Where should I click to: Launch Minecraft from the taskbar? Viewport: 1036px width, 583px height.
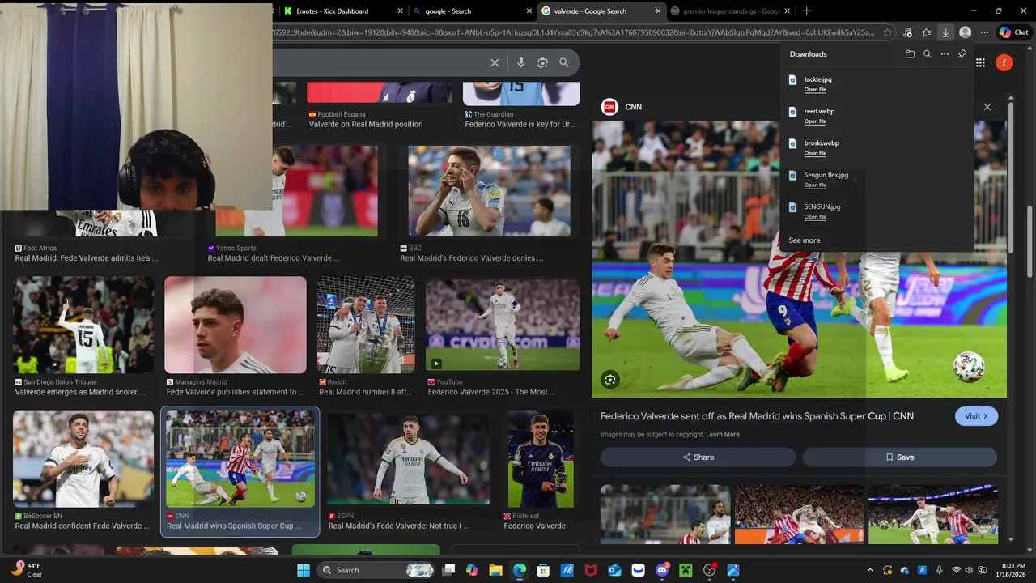[686, 570]
